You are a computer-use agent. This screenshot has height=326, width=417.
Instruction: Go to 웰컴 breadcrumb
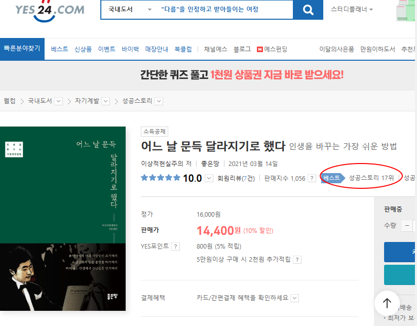(10, 101)
